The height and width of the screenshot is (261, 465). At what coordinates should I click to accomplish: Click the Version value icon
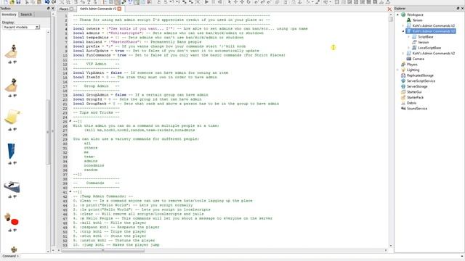[x=414, y=42]
